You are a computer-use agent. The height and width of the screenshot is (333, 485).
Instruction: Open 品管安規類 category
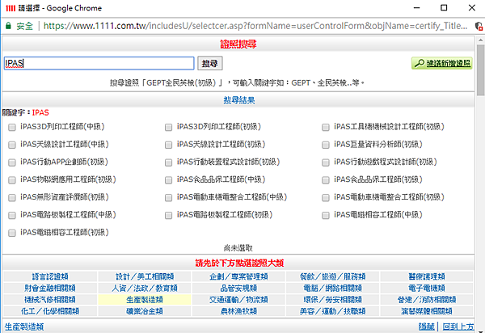(238, 288)
